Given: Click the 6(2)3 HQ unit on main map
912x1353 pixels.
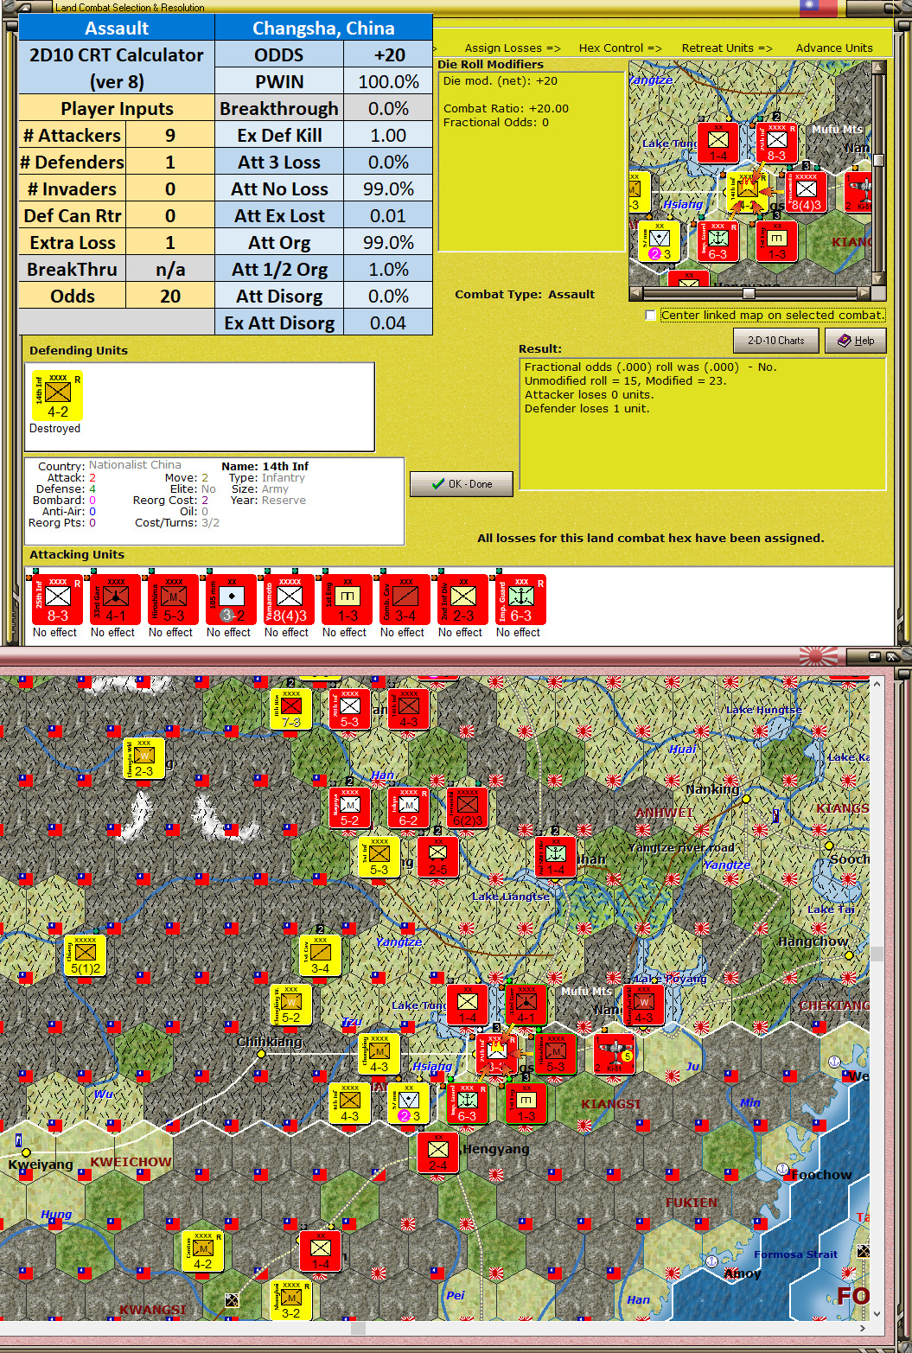Looking at the screenshot, I should point(467,808).
